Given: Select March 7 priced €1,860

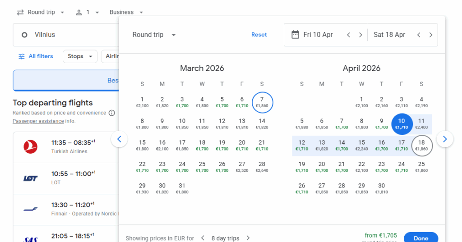Looking at the screenshot, I should [262, 102].
